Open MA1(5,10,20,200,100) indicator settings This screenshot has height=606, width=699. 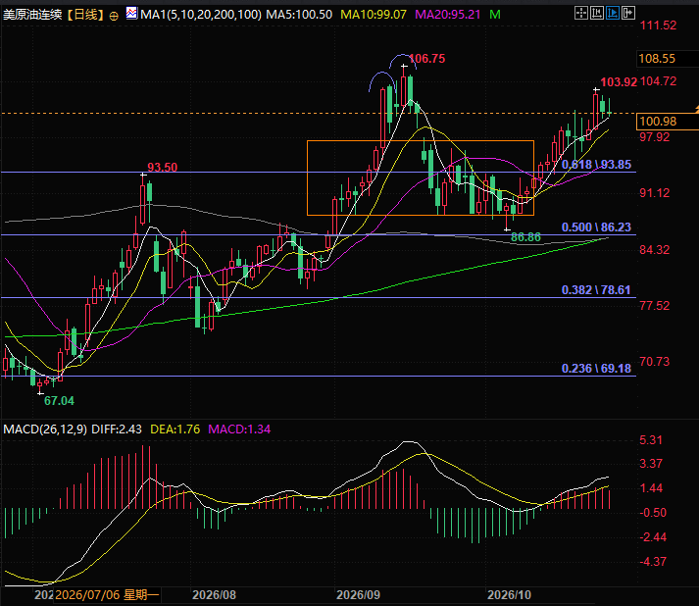click(x=201, y=15)
